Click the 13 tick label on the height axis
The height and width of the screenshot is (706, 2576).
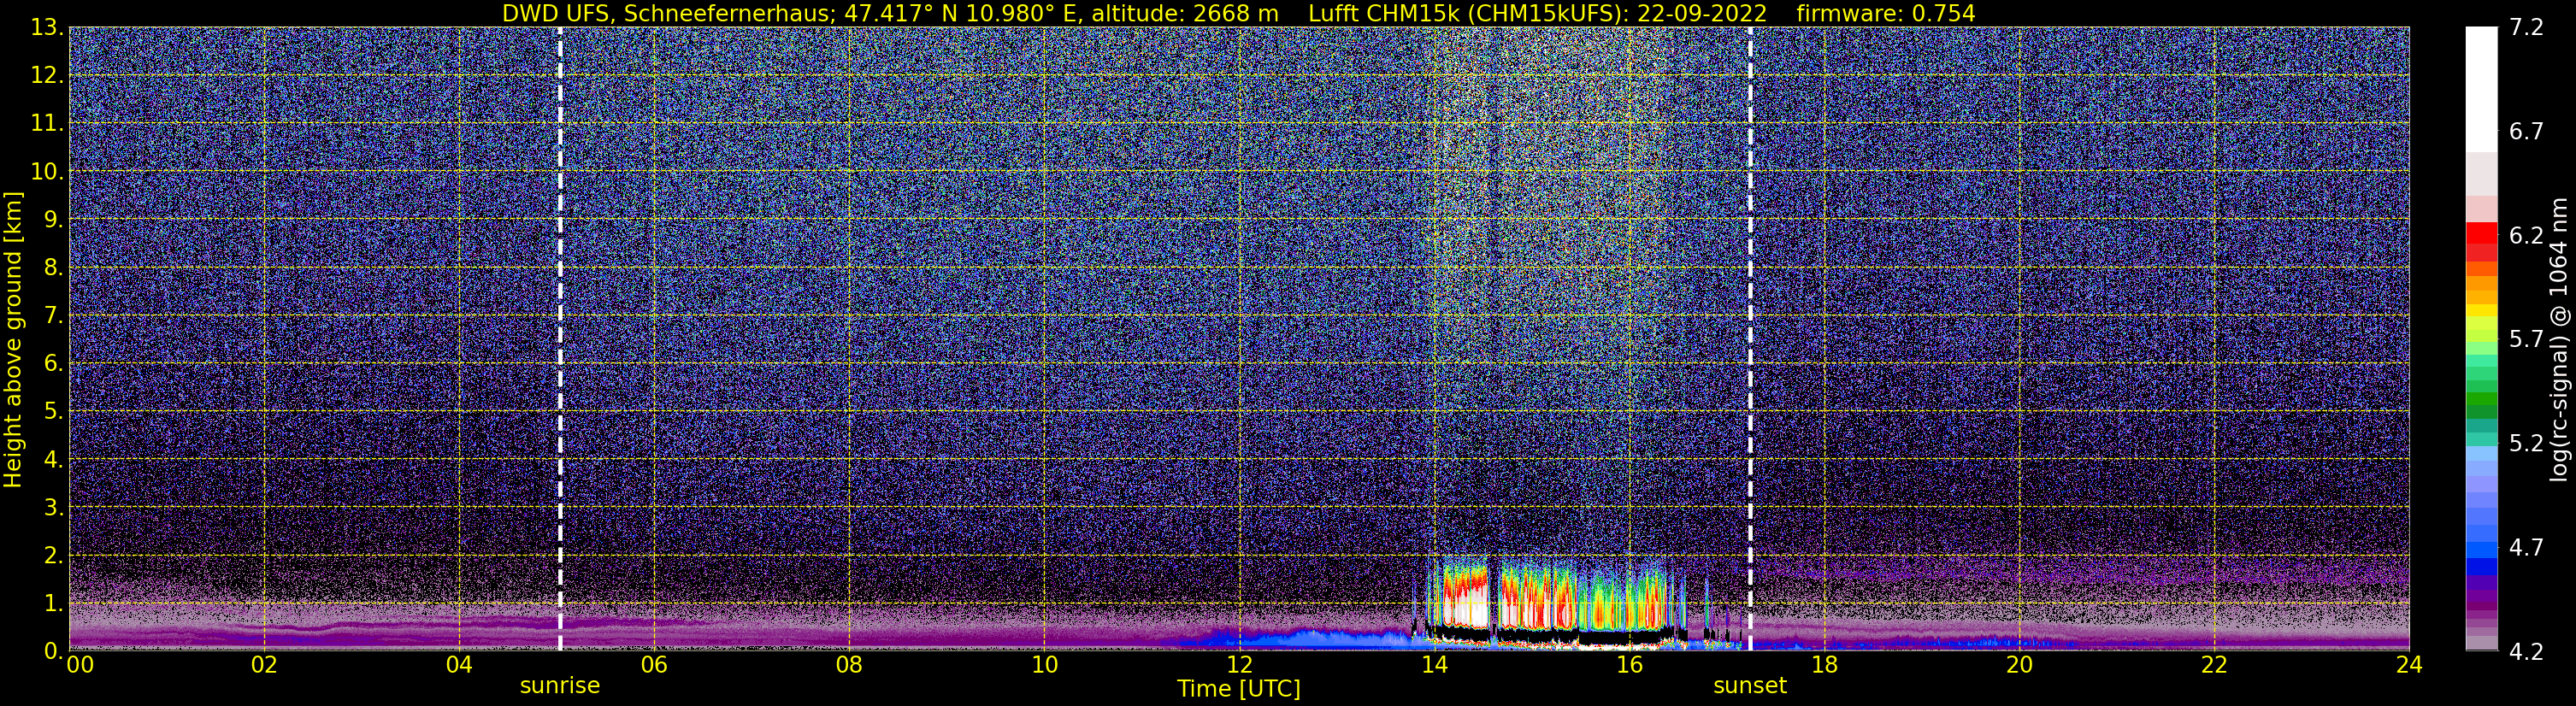47,27
